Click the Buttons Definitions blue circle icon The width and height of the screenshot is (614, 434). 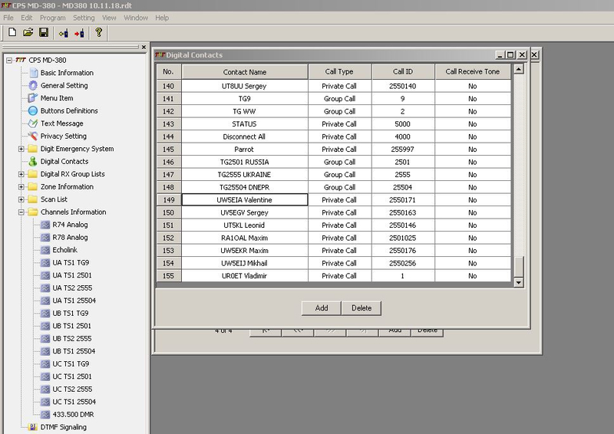(x=33, y=110)
